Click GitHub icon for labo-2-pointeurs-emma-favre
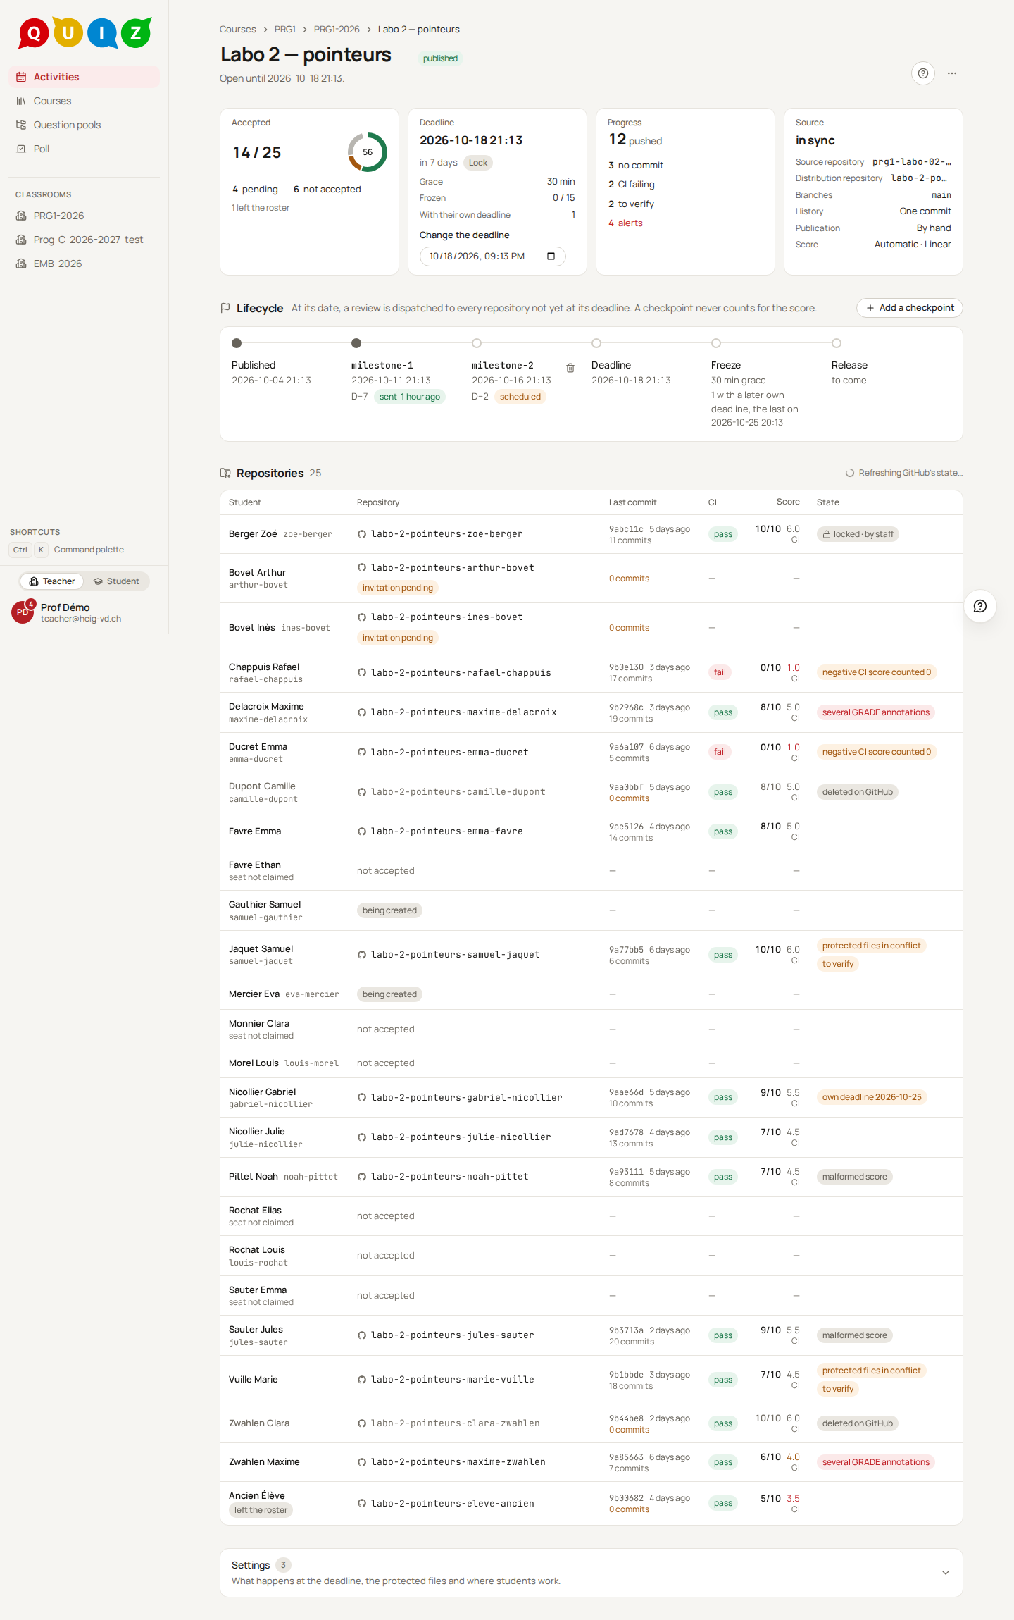The image size is (1014, 1620). click(362, 831)
